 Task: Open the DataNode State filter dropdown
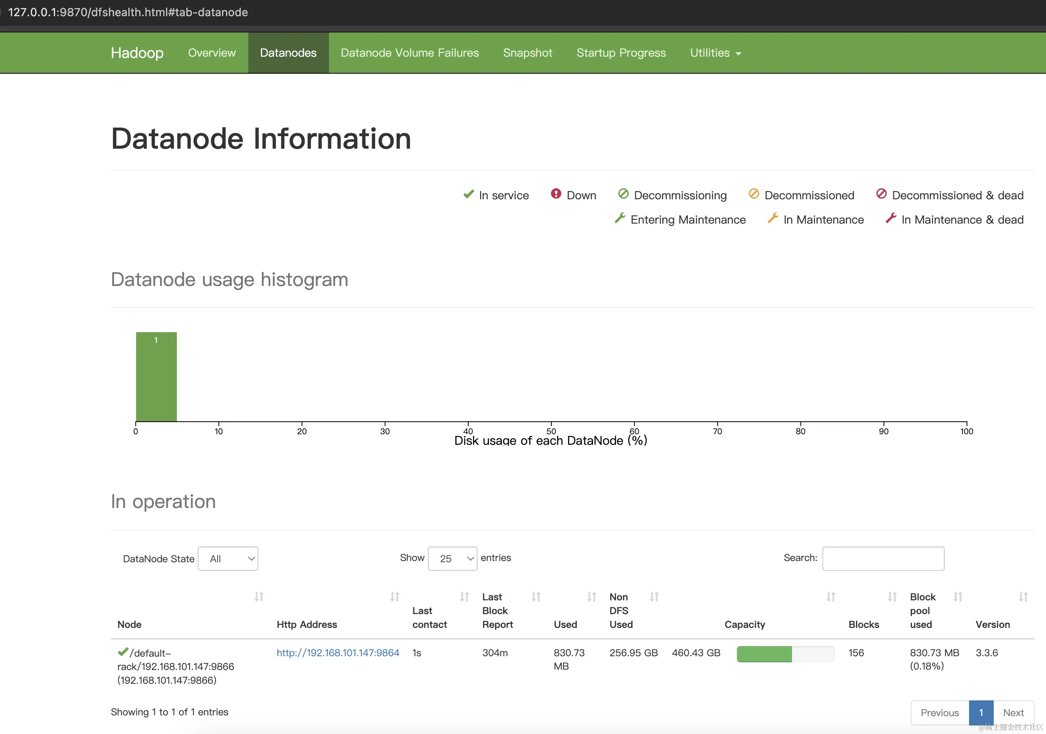[x=228, y=558]
